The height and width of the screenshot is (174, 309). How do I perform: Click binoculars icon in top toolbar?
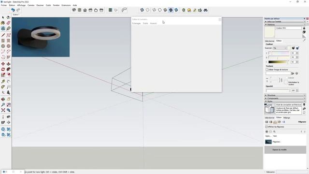click(x=206, y=10)
